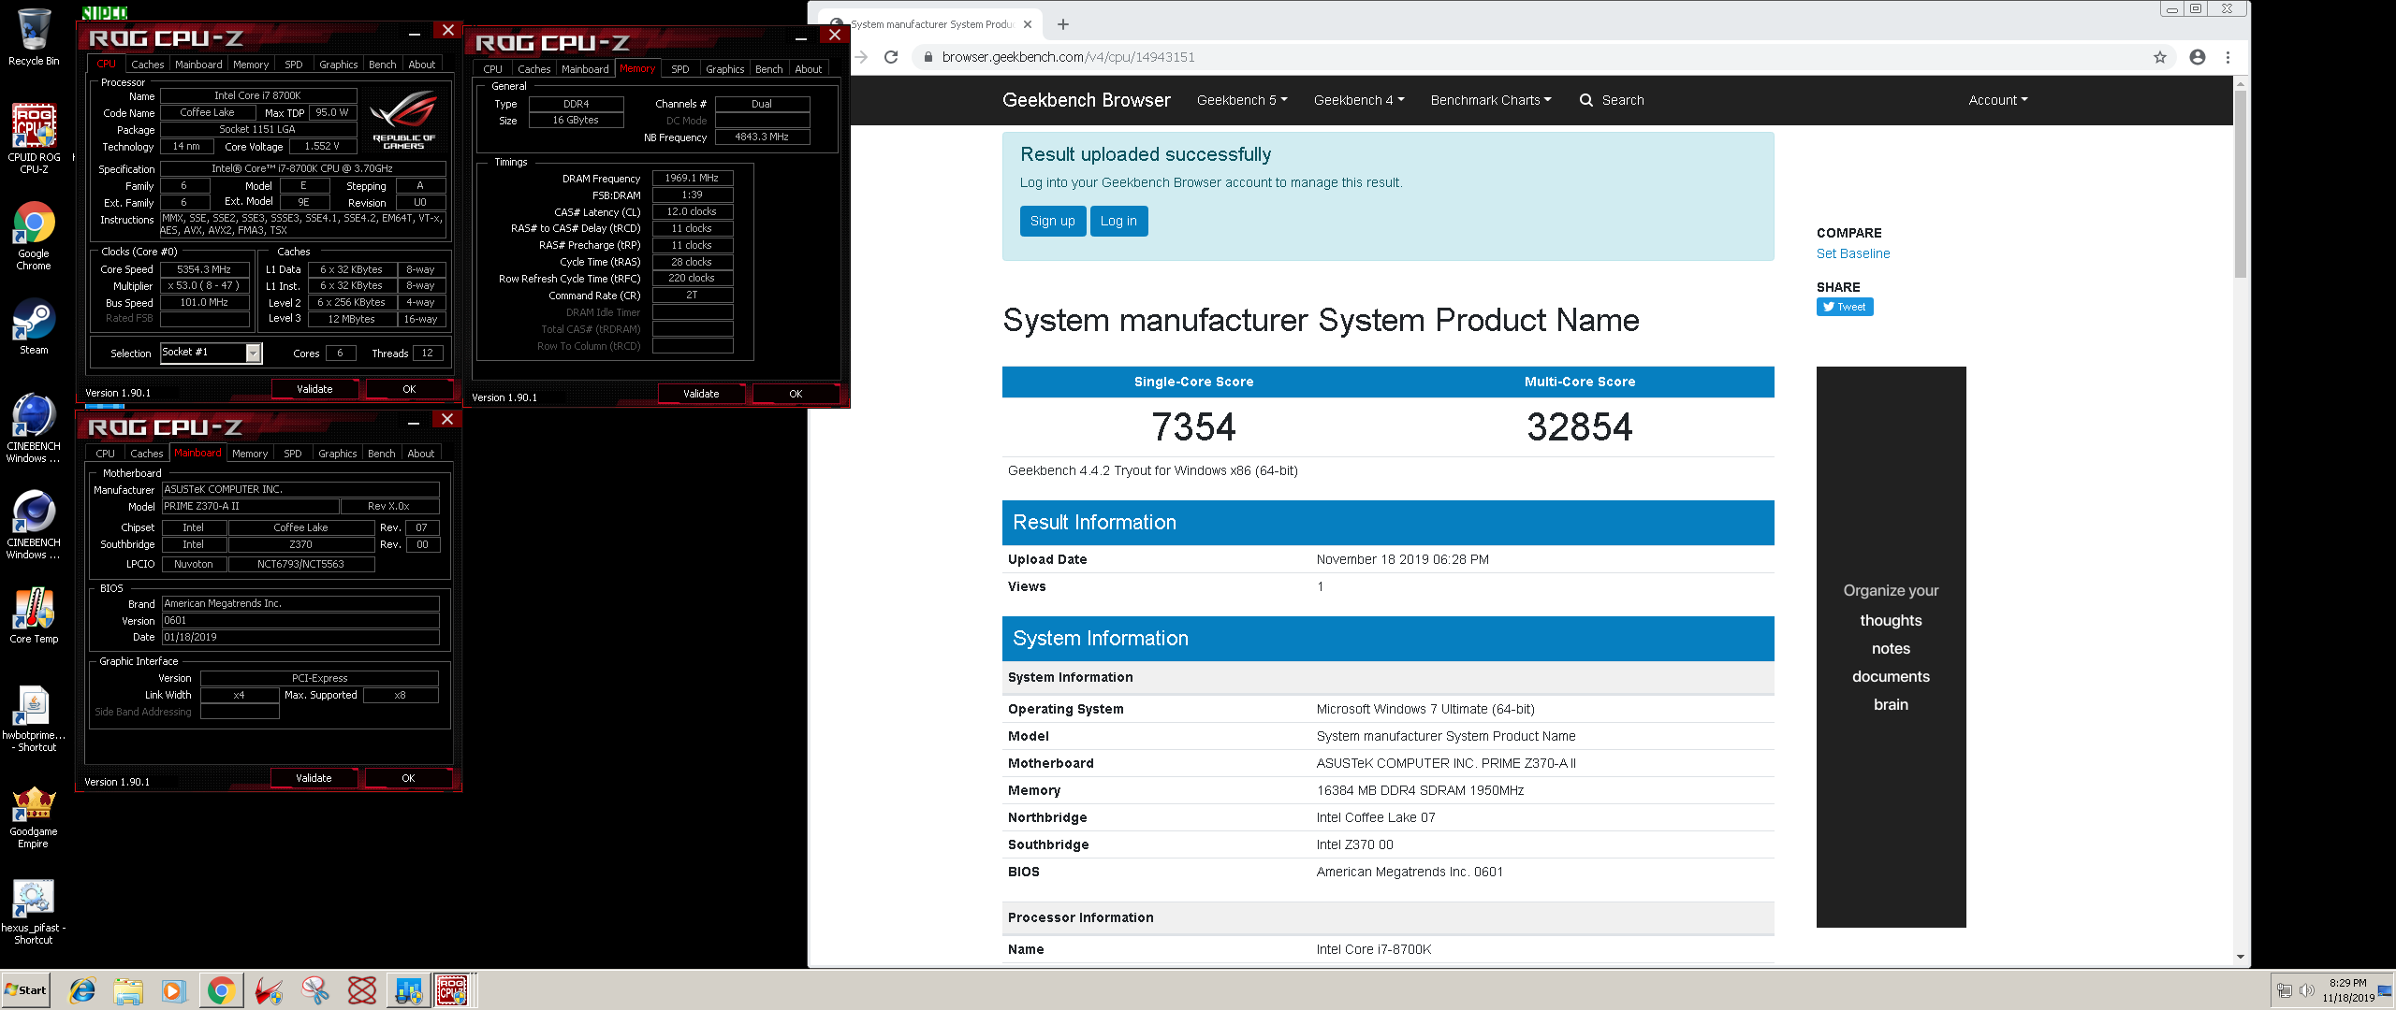Screen dimensions: 2396x1010
Task: Click the Set Baseline link
Action: [1853, 253]
